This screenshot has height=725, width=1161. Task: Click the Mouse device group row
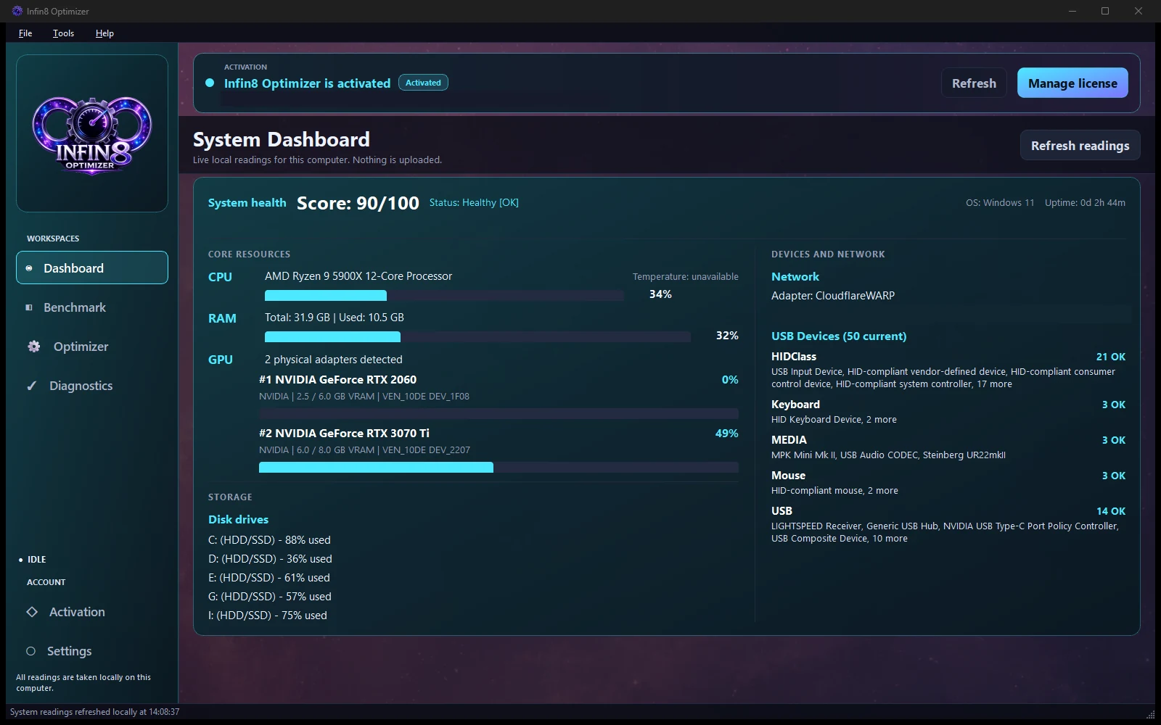948,483
